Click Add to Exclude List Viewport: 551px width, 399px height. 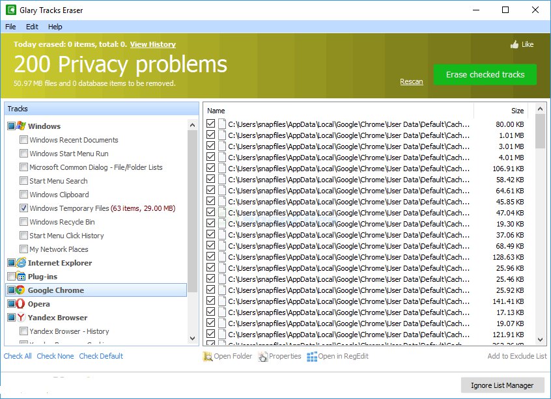click(x=517, y=356)
